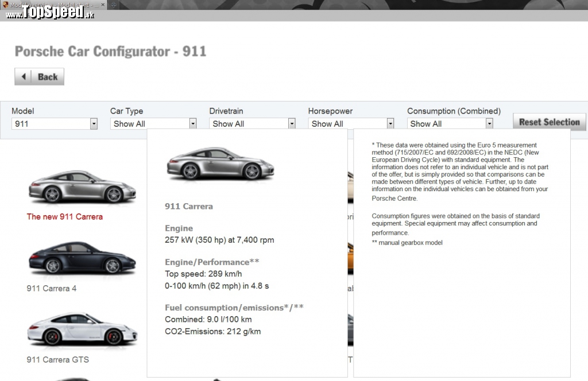588x381 pixels.
Task: Click 'CO2-Emissions: 212 g/km' text
Action: (212, 332)
